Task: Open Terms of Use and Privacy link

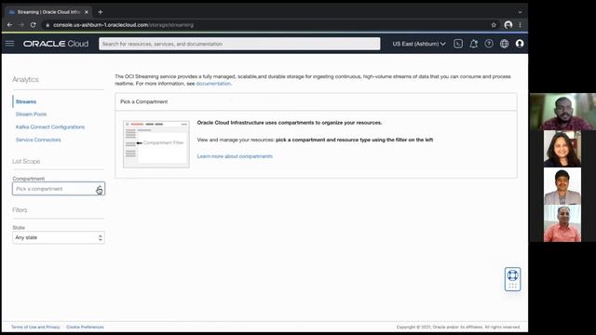Action: 35,327
